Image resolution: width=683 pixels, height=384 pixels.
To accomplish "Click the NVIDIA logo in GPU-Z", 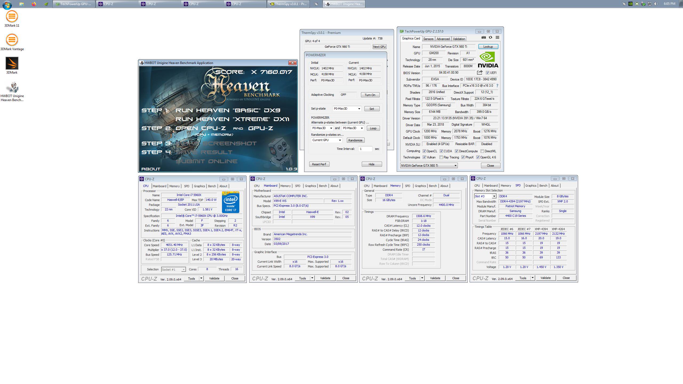I will point(488,60).
